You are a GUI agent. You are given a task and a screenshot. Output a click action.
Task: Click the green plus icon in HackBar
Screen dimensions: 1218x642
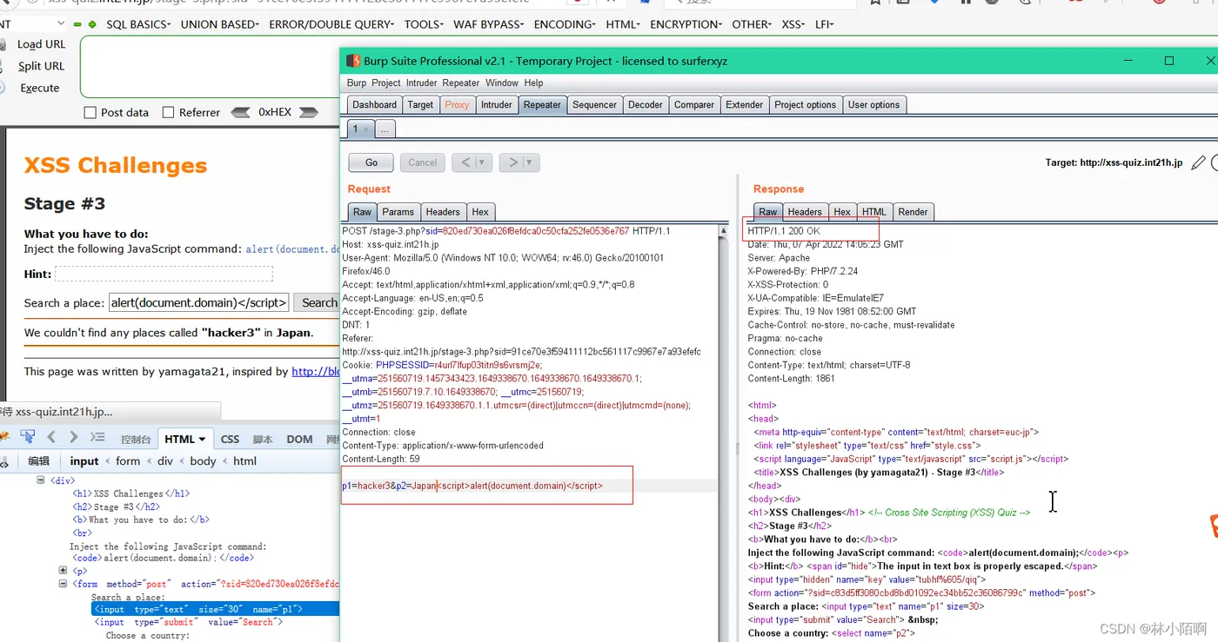(92, 24)
